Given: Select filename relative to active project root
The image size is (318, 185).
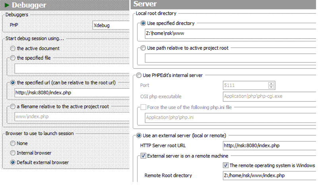Looking at the screenshot, I should point(13,106).
